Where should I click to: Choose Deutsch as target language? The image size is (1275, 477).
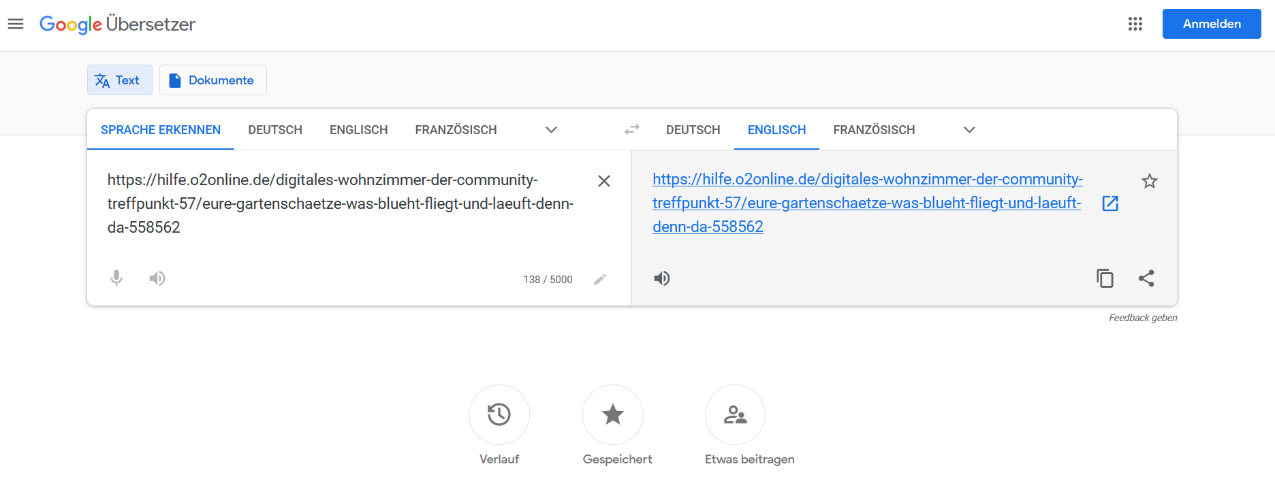pyautogui.click(x=693, y=130)
